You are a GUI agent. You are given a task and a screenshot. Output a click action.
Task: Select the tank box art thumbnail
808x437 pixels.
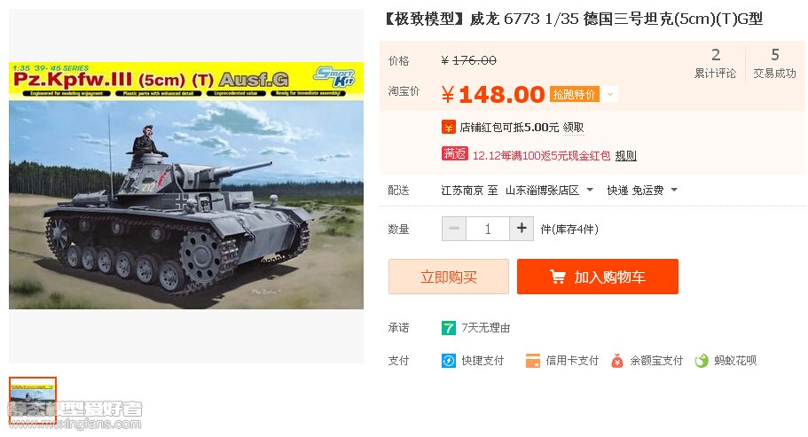click(33, 401)
